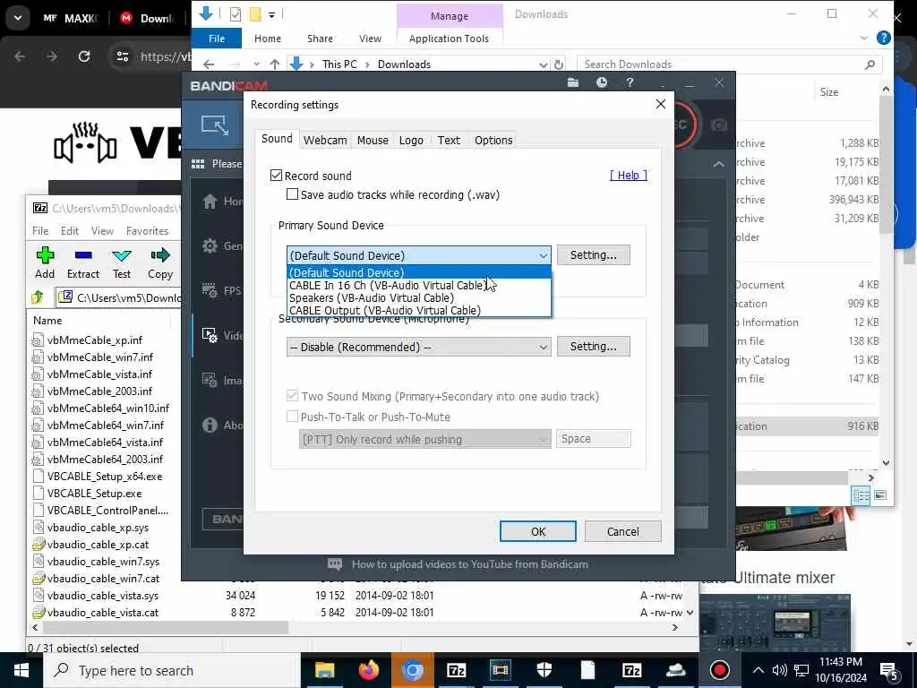The image size is (917, 688).
Task: Switch to Mouse tab
Action: click(373, 141)
